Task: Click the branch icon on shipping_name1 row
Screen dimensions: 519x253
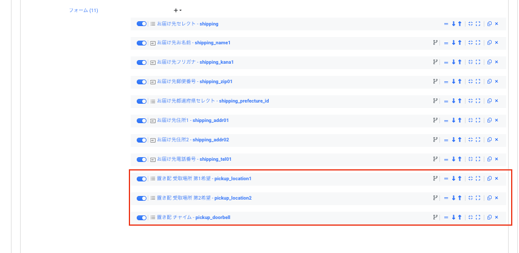Action: [435, 43]
